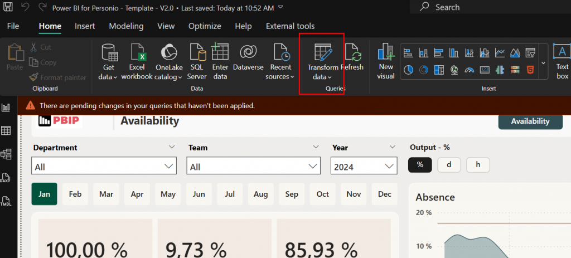571x258 pixels.
Task: Refresh the queries
Action: point(352,57)
